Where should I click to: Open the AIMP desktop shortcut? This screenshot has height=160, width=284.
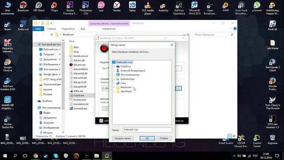click(x=226, y=7)
